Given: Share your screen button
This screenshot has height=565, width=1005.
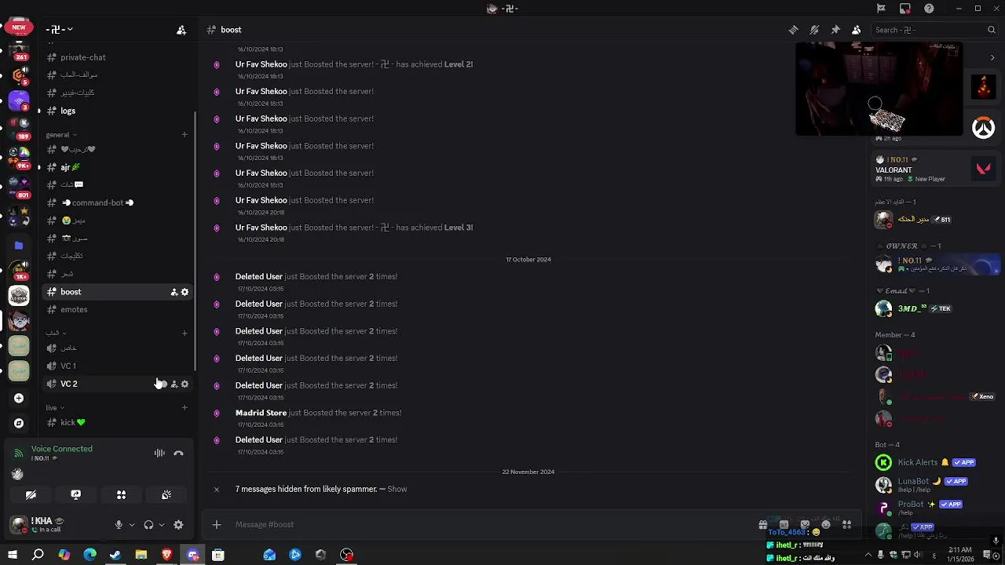Looking at the screenshot, I should click(76, 495).
